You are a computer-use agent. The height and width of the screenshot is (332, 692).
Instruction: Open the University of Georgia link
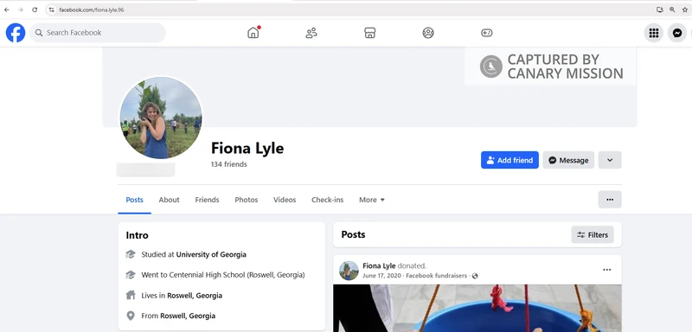(211, 254)
